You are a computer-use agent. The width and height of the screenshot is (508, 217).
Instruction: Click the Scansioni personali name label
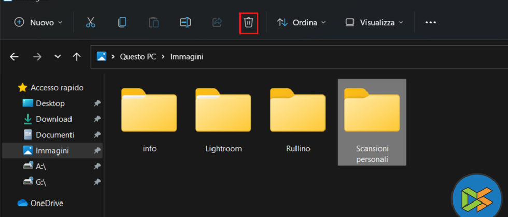pyautogui.click(x=372, y=154)
